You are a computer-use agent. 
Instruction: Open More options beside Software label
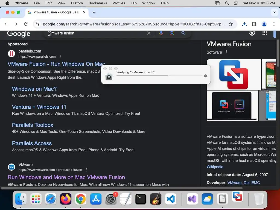pyautogui.click(x=226, y=52)
